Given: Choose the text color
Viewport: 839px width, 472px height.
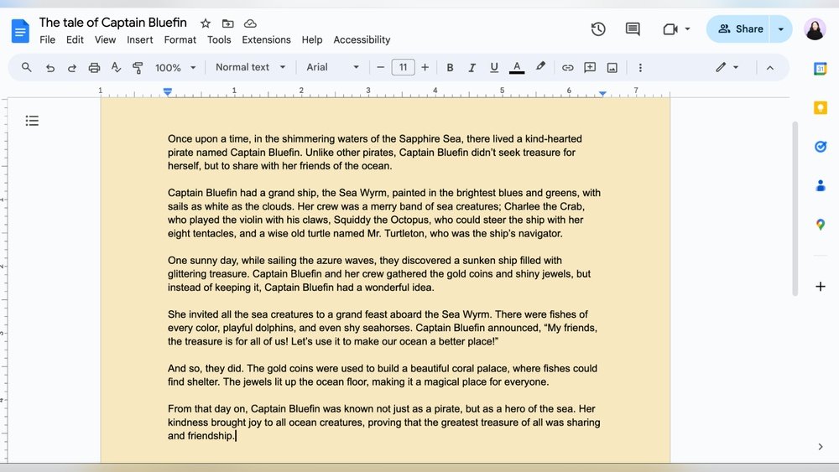Looking at the screenshot, I should coord(516,67).
